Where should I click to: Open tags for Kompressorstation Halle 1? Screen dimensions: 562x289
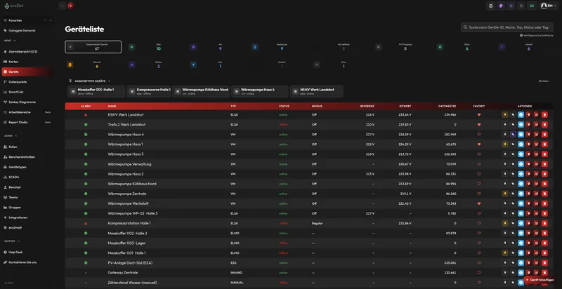pyautogui.click(x=513, y=223)
